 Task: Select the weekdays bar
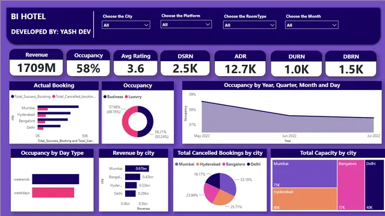click(x=53, y=193)
